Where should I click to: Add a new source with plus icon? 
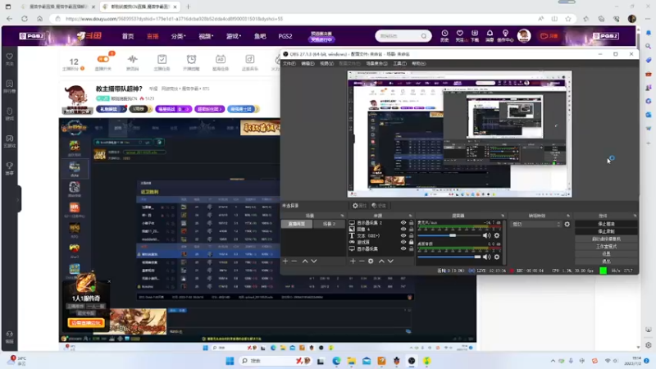(353, 261)
